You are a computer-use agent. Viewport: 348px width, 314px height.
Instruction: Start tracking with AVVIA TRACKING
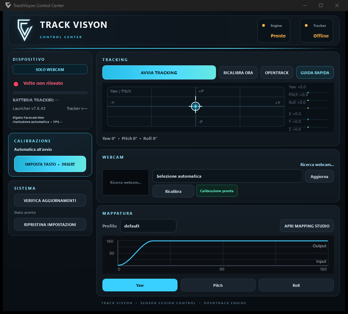159,72
